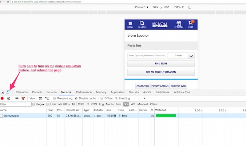Open the 150% zoom dropdown
Viewport: 246px width, 146px height.
point(179,7)
